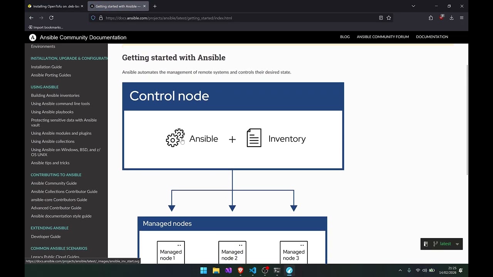Open the Developer Guide sidebar link
The height and width of the screenshot is (277, 493).
coord(46,237)
